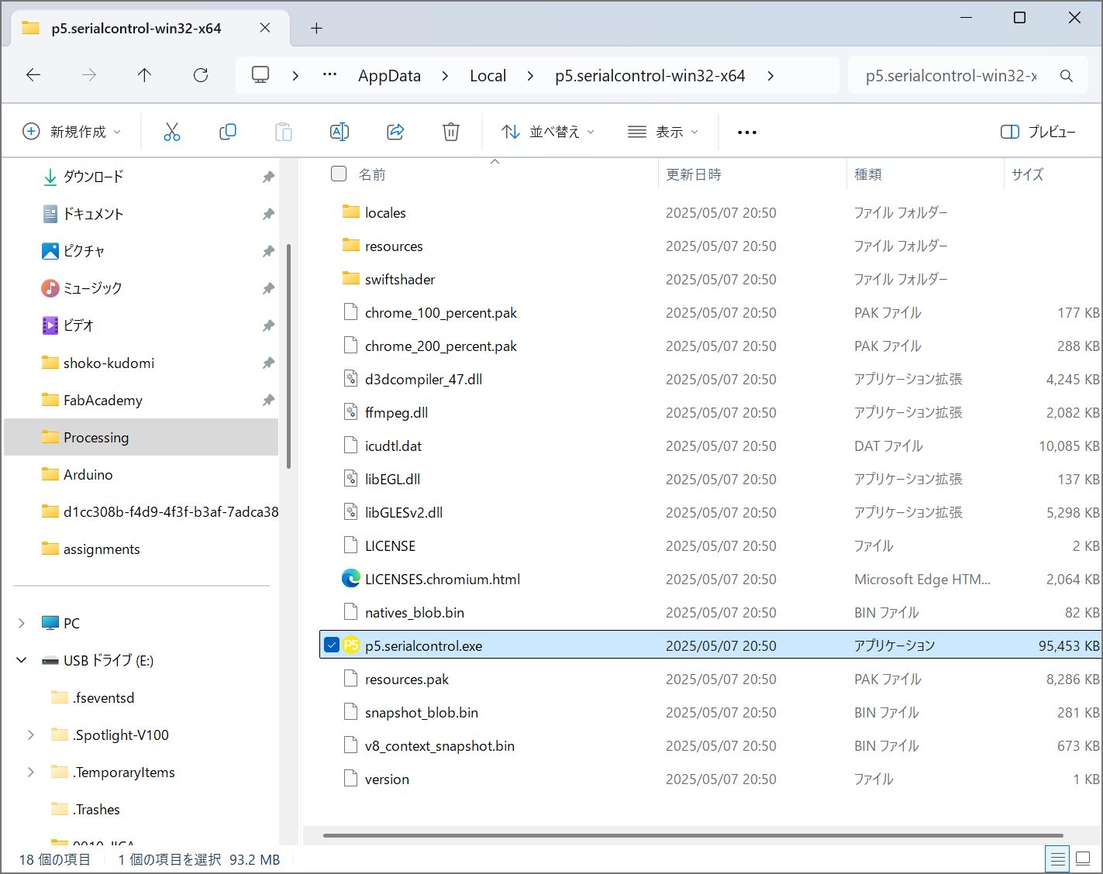Click the d3dcompiler_47.dll file icon
1103x874 pixels.
point(351,379)
